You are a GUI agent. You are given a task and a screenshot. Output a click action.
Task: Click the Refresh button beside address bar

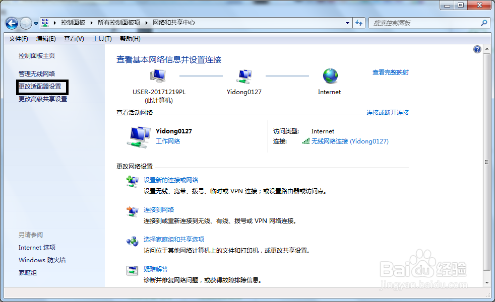pos(359,23)
